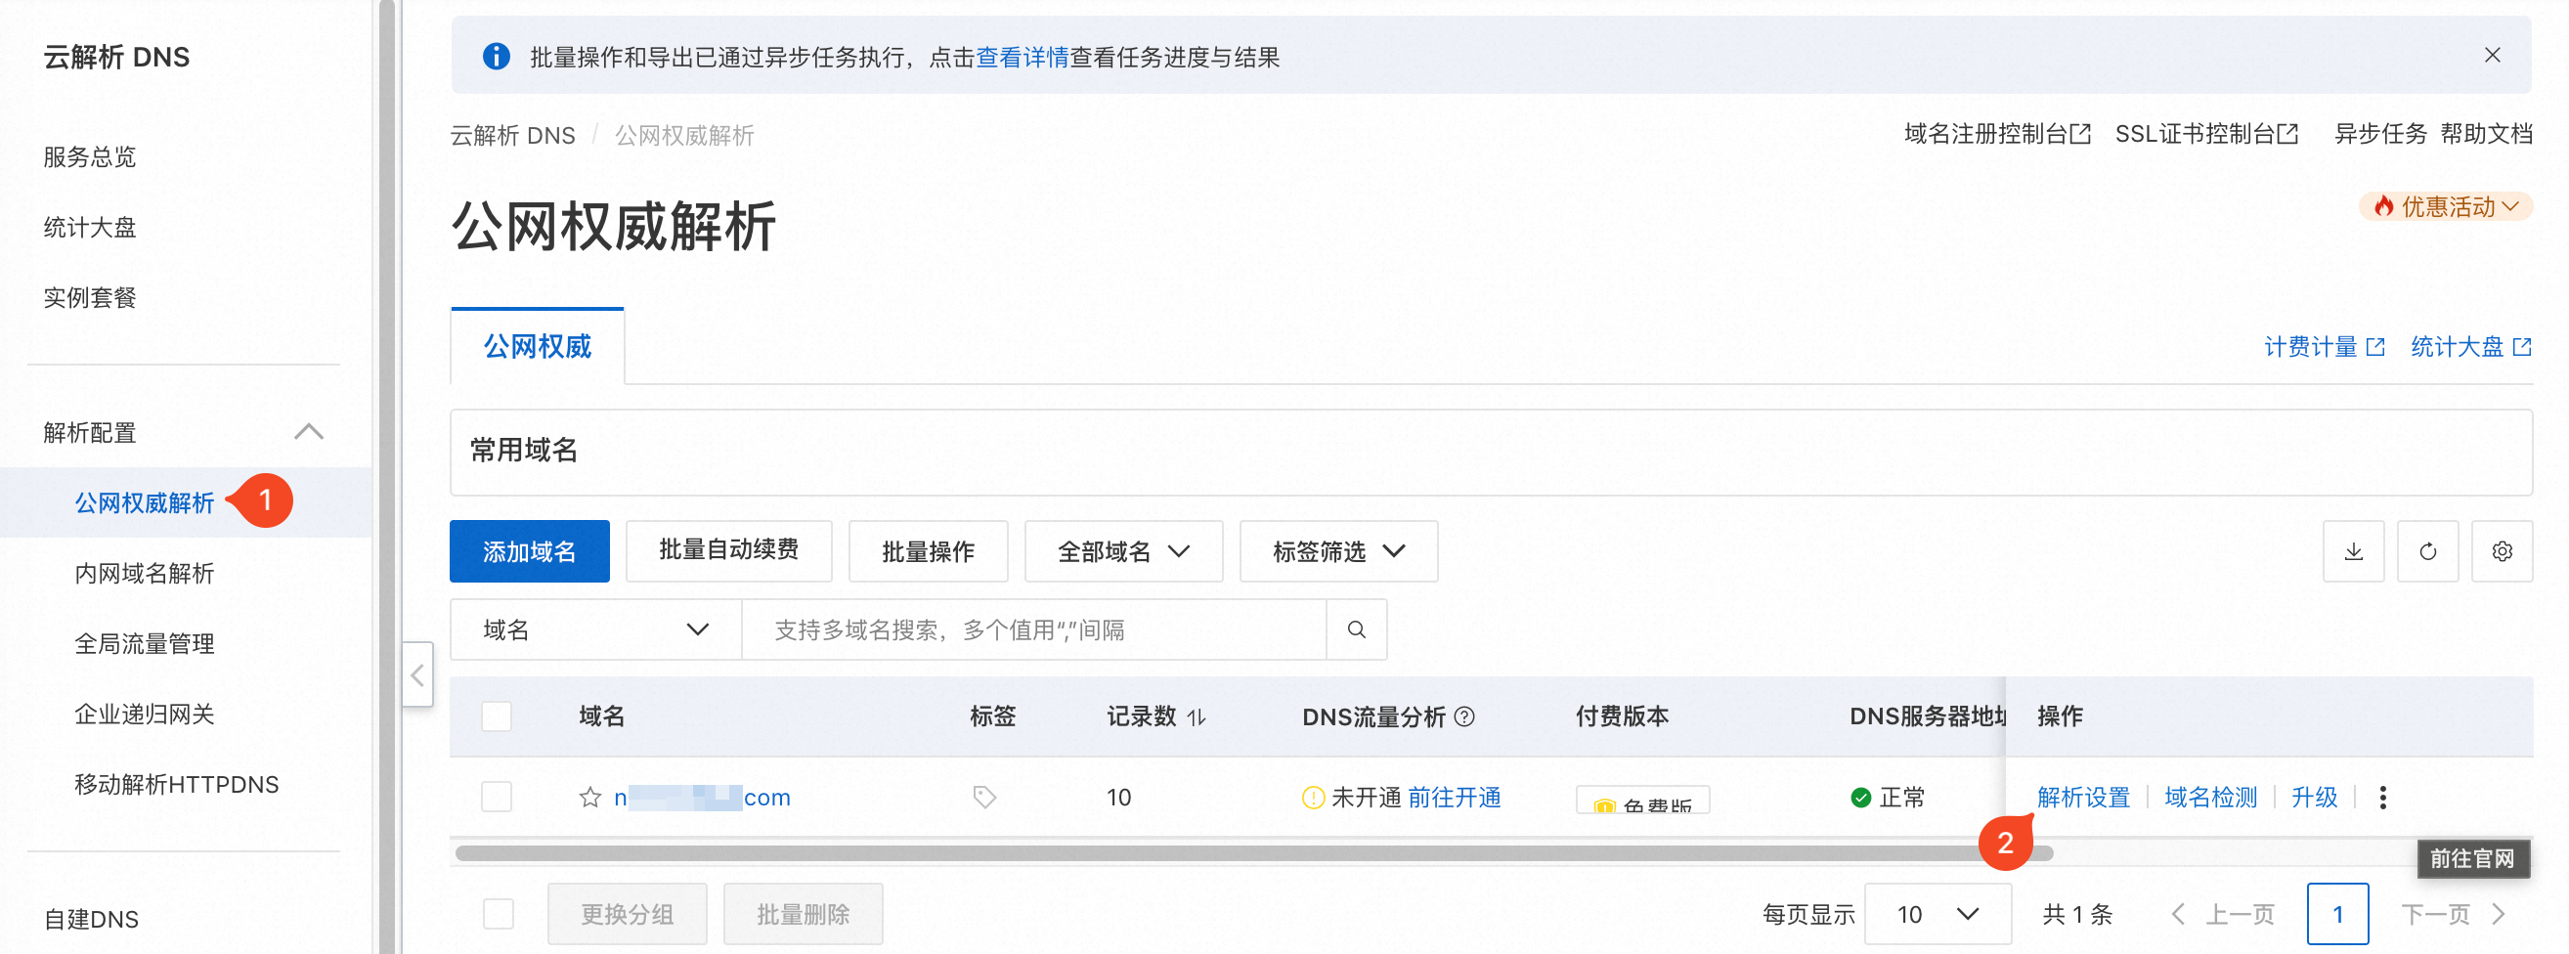The height and width of the screenshot is (954, 2569).
Task: Click the 批量删除 button
Action: pyautogui.click(x=803, y=914)
